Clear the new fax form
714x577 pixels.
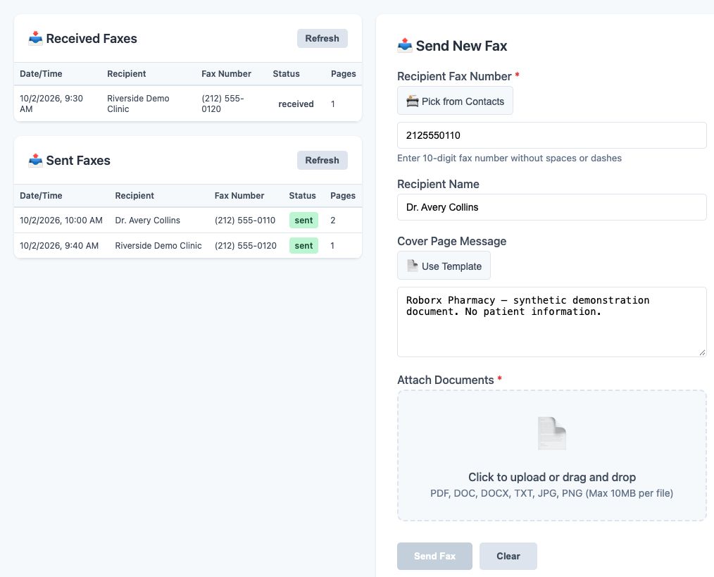coord(508,556)
